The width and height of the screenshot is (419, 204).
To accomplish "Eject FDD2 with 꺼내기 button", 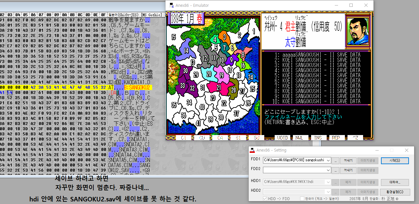I will [x=348, y=170].
